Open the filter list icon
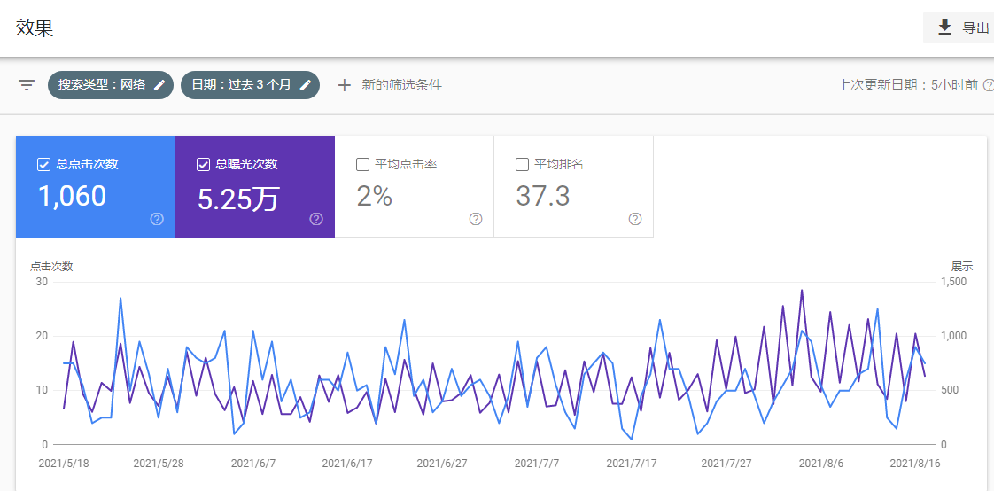This screenshot has width=994, height=491. point(27,85)
